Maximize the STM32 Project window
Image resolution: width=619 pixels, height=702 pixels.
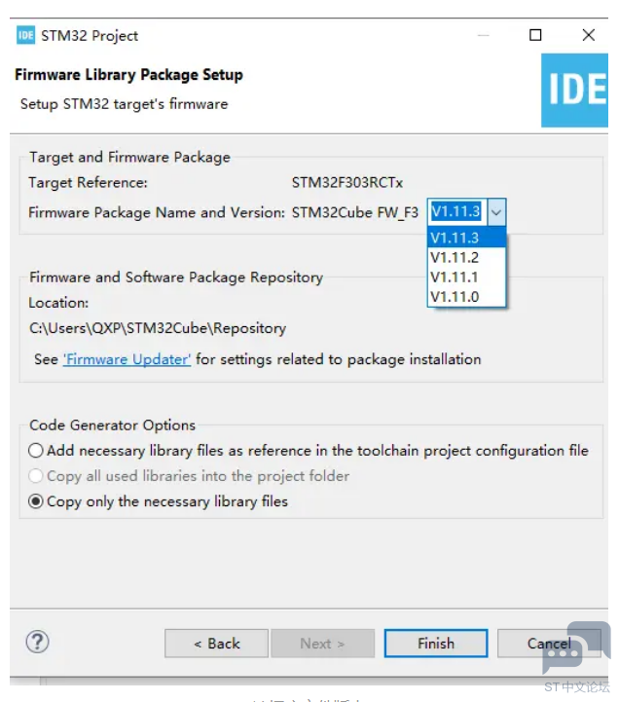coord(535,35)
